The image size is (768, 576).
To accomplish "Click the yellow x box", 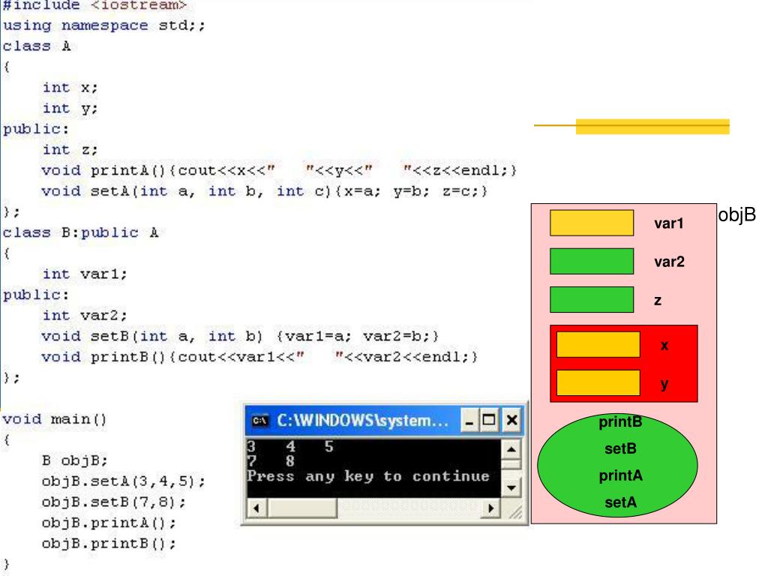I will tap(598, 344).
